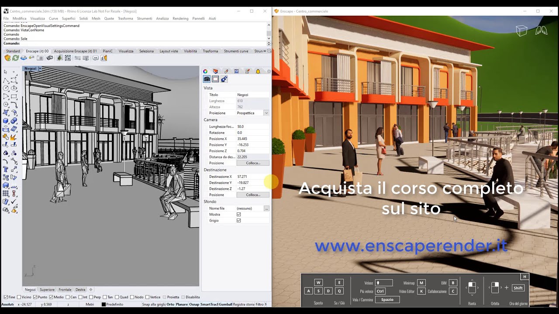Screen dimensions: 559x314
Task: Toggle the Vicino osnap checkbox
Action: click(19, 297)
